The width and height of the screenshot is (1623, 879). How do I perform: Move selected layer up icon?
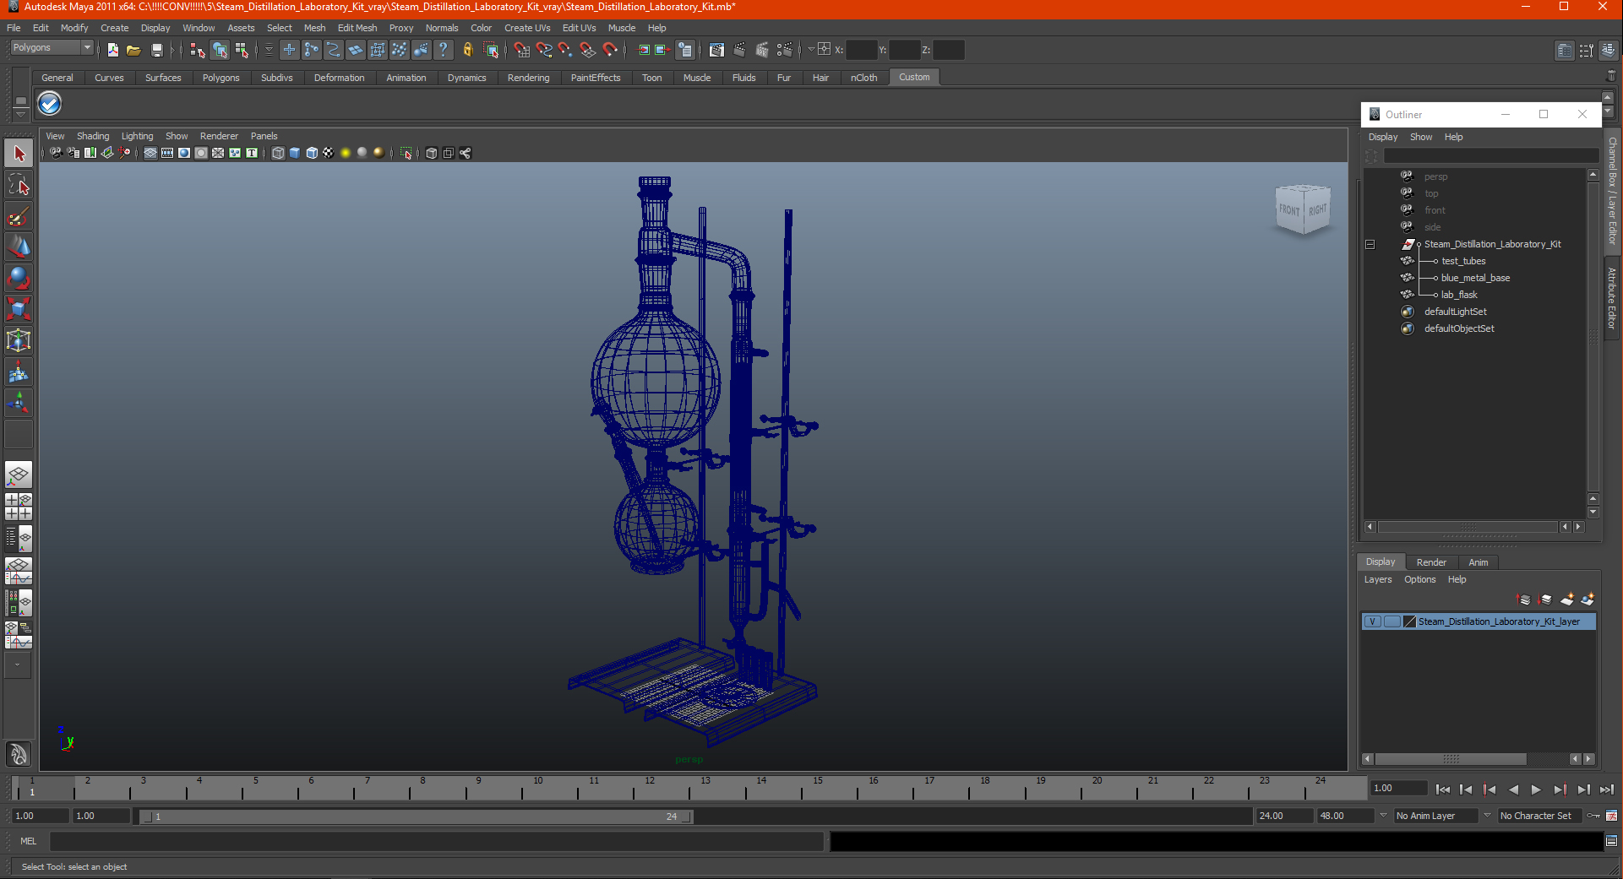pos(1524,600)
